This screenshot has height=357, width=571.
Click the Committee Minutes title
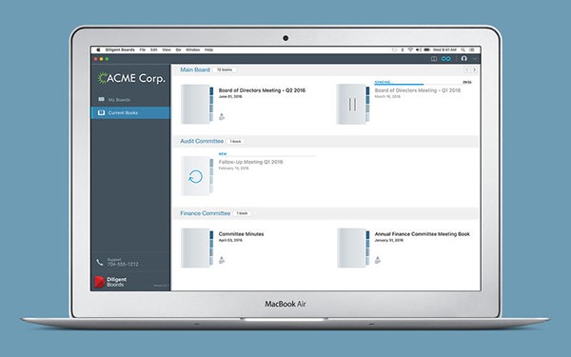pos(241,234)
